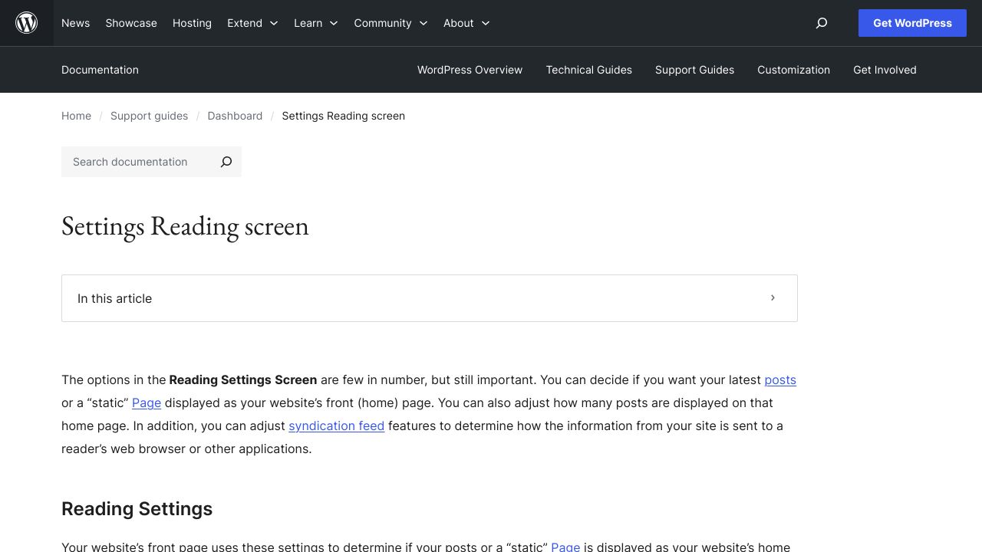Click the About menu chevron icon
The width and height of the screenshot is (982, 552).
click(485, 24)
